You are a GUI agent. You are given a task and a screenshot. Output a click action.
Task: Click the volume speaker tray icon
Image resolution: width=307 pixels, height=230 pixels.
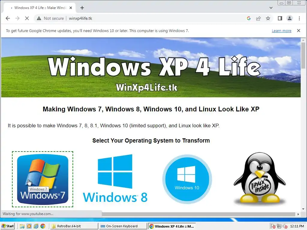pos(285,226)
